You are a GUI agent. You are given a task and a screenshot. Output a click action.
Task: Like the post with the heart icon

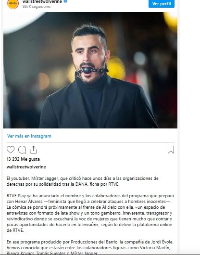click(11, 150)
